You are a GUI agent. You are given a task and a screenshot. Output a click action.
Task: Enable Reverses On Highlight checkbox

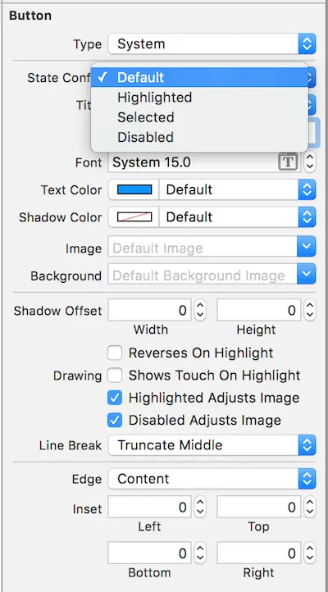click(x=115, y=353)
